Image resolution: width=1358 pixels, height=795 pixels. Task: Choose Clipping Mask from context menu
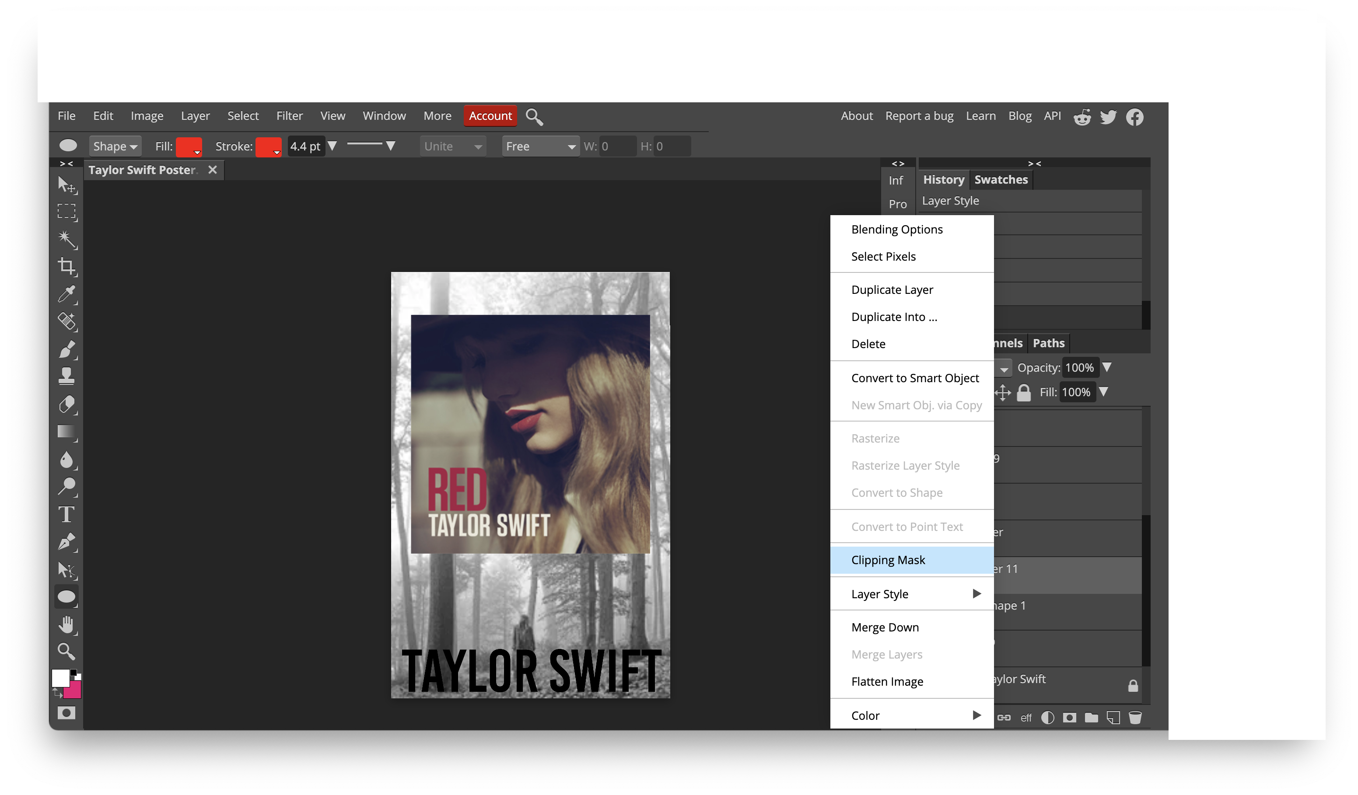pos(912,560)
